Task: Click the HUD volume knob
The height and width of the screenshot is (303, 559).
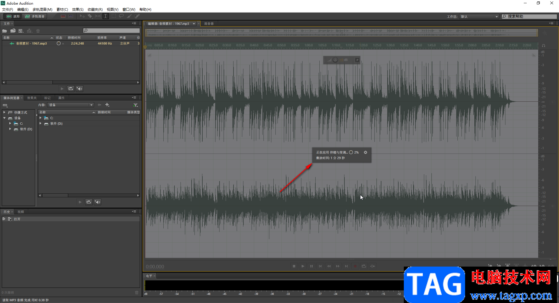Action: coord(335,60)
